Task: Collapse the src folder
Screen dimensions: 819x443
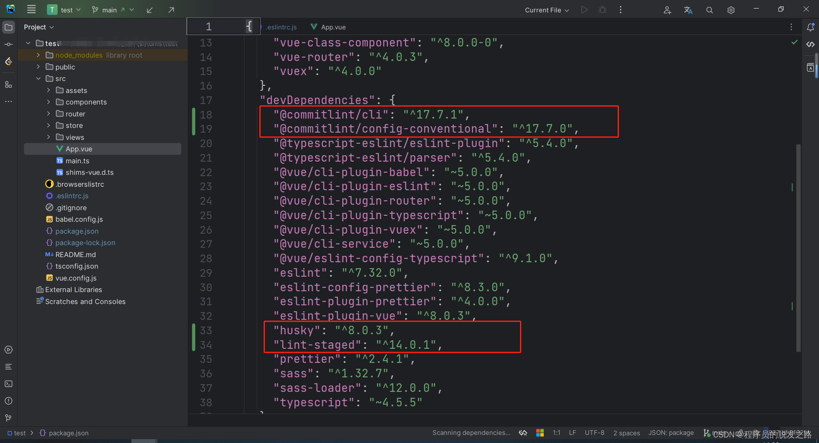Action: coord(38,78)
